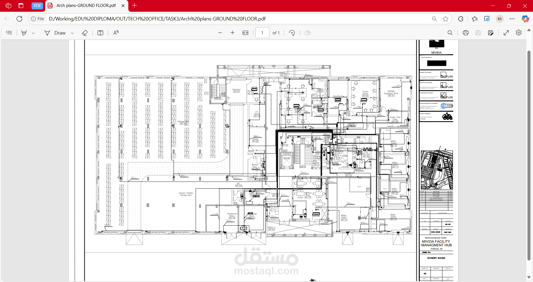The image size is (533, 282).
Task: Restore down the Edge window
Action: coord(509,6)
